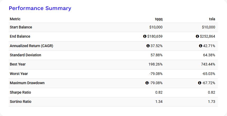
Task: Click the tqqq column header
Action: click(x=159, y=19)
